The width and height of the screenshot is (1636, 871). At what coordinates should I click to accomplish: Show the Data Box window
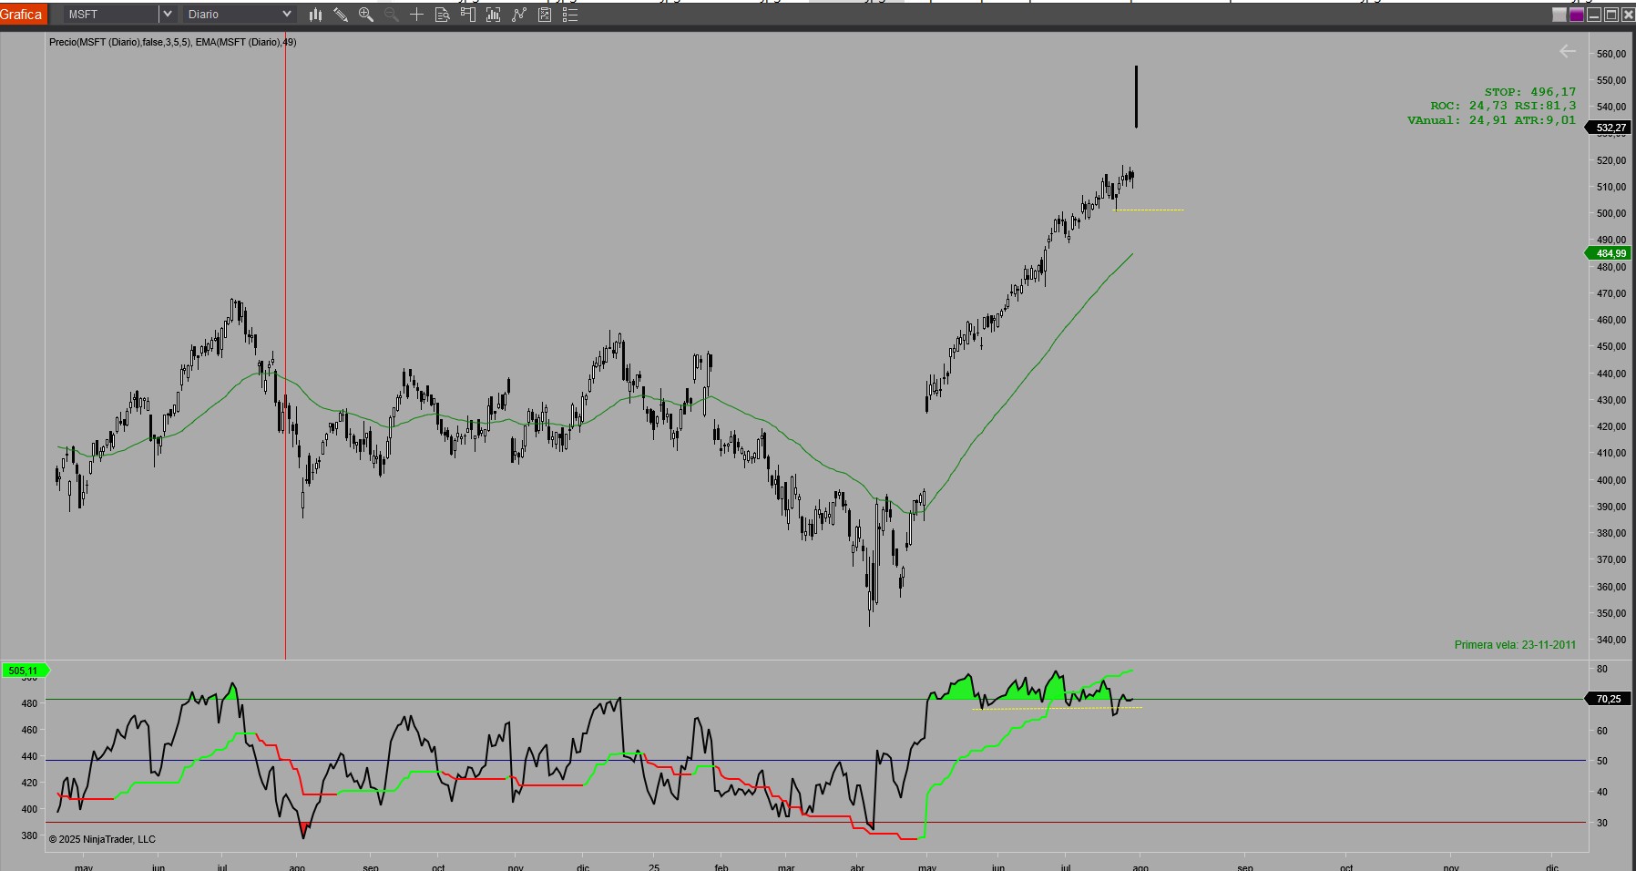point(442,15)
